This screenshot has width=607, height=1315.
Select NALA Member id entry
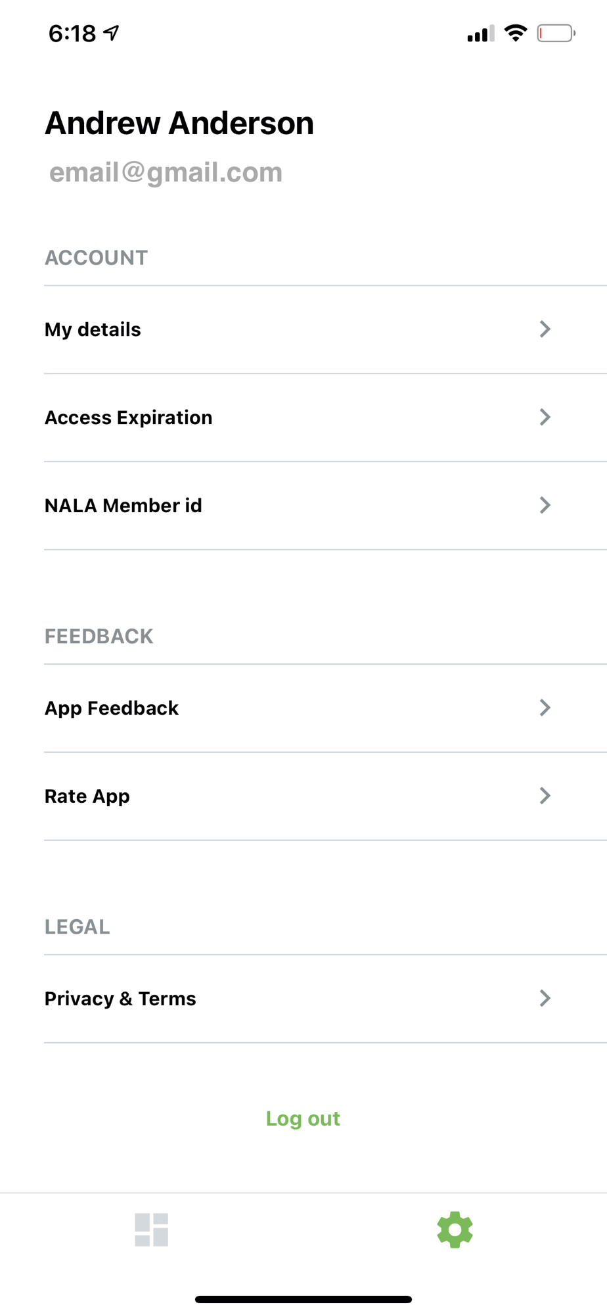click(124, 506)
